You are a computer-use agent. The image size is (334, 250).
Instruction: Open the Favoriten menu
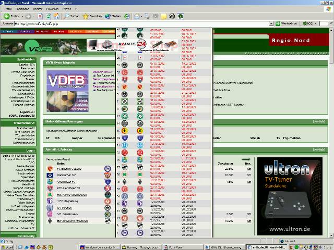click(51, 9)
